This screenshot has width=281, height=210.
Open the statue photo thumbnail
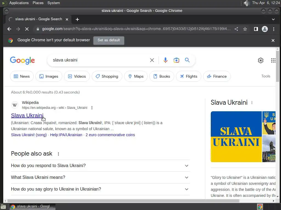[269, 148]
